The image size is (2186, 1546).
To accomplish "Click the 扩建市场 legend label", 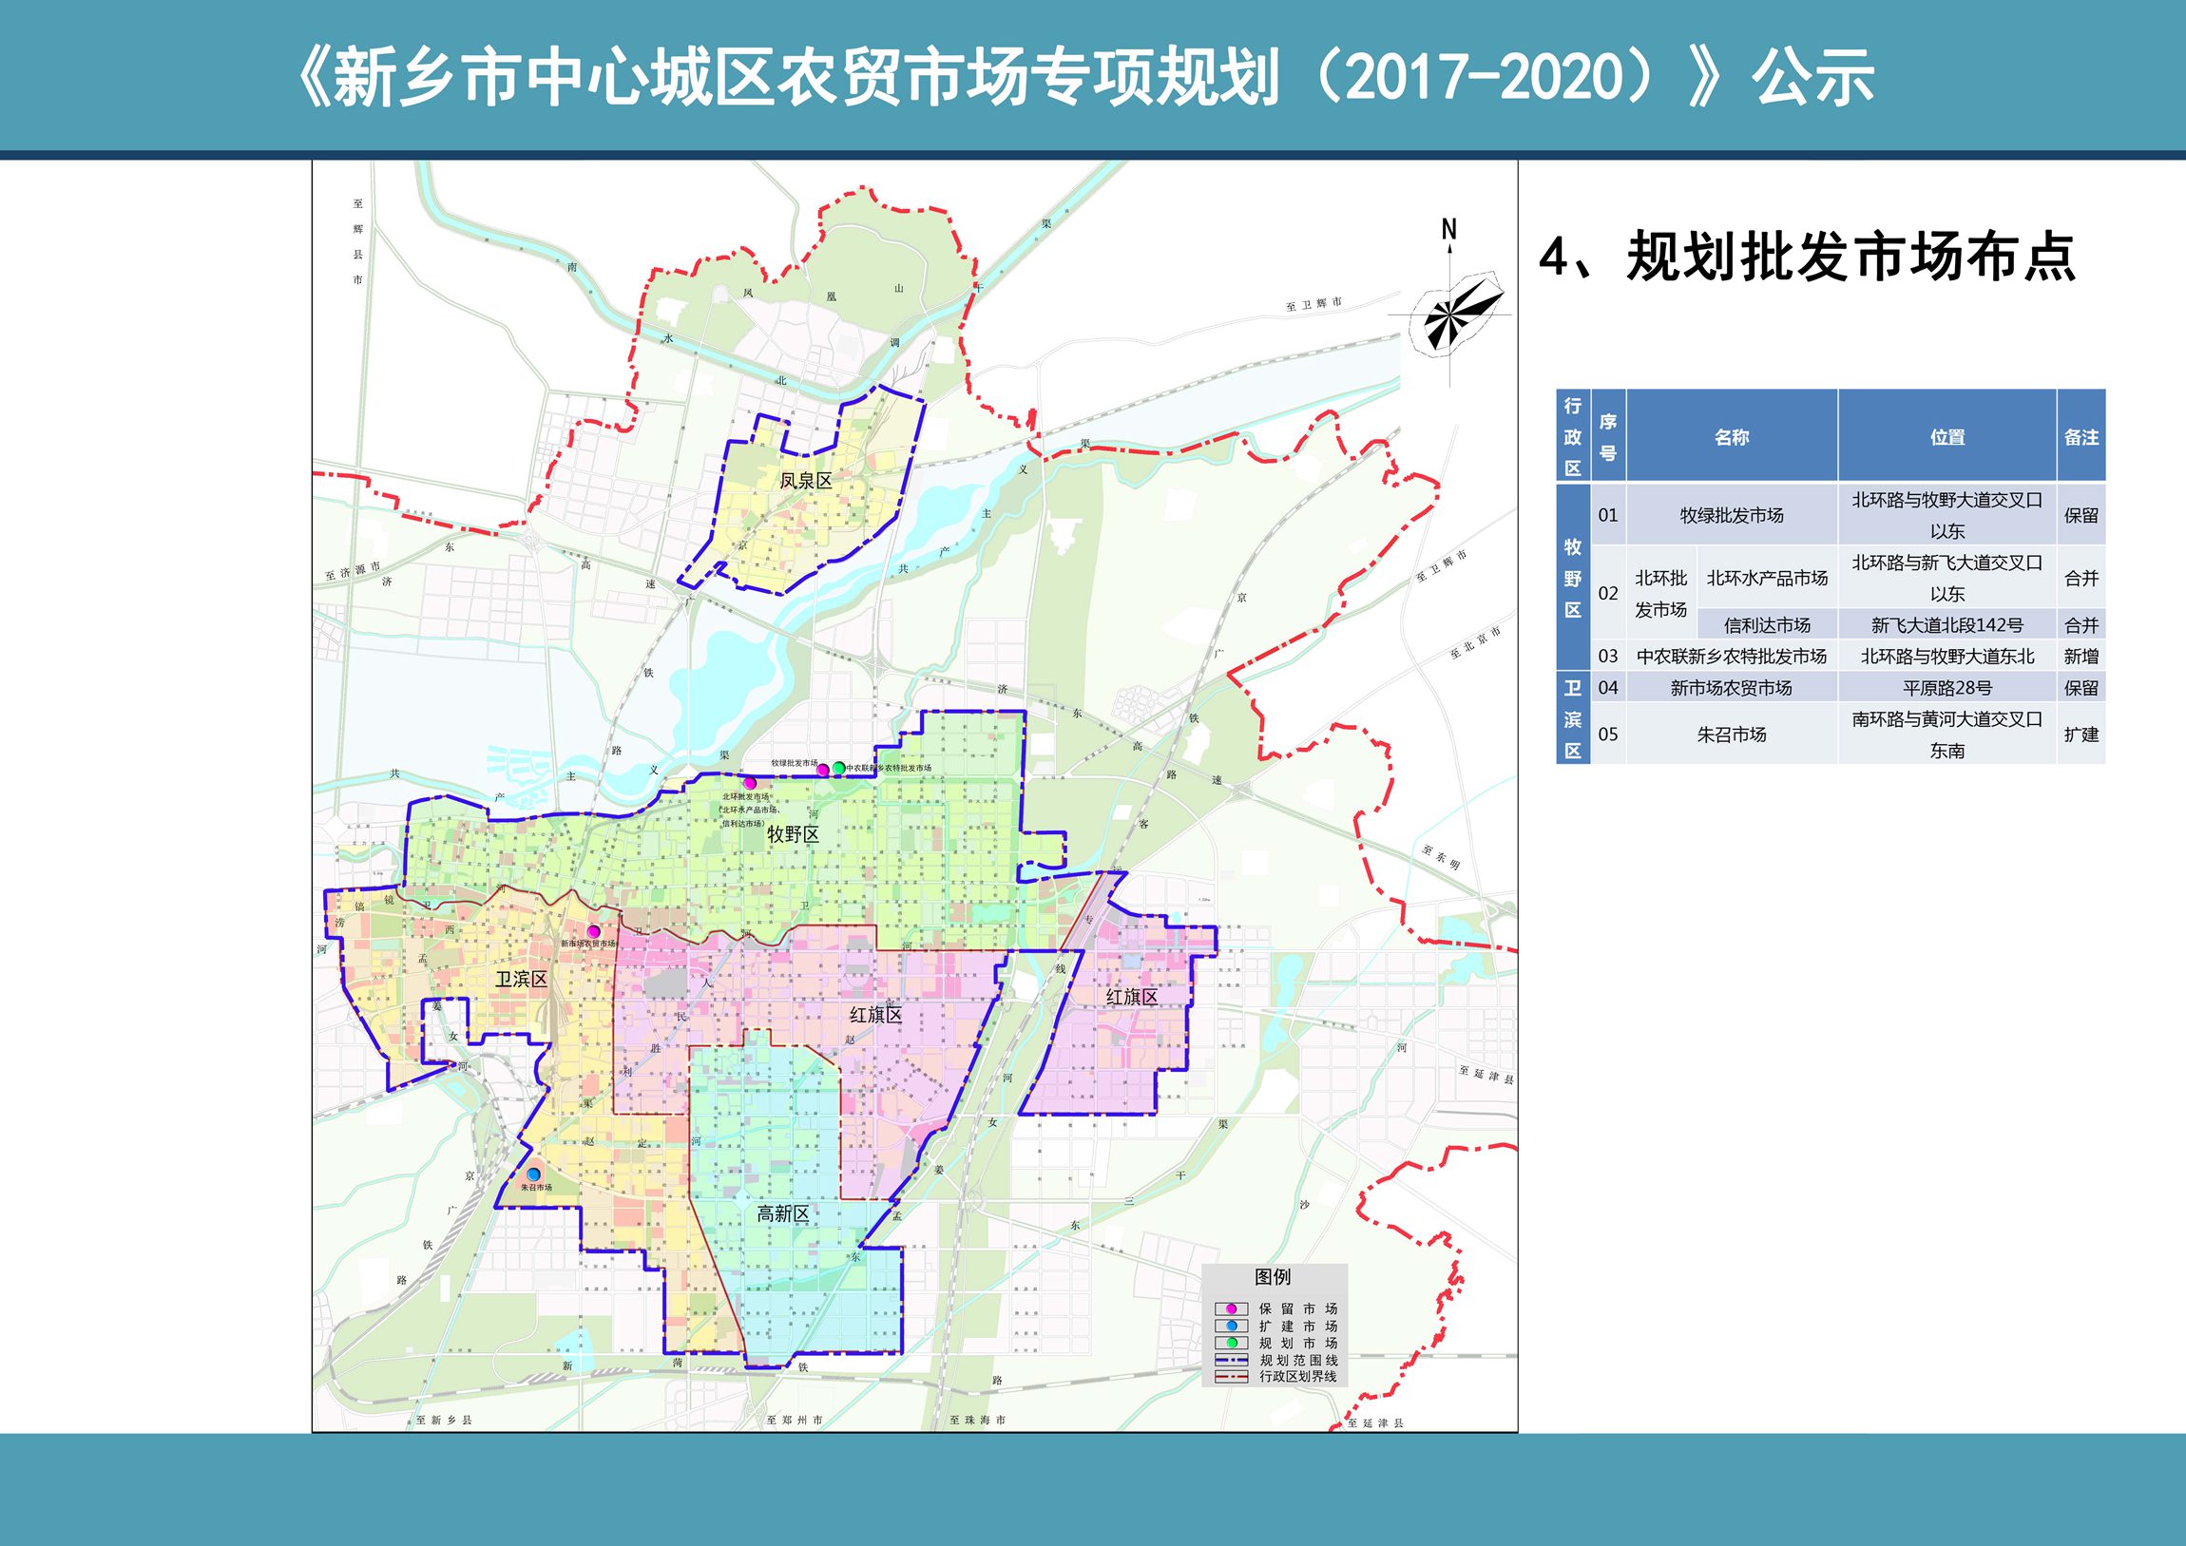I will pos(1297,1327).
